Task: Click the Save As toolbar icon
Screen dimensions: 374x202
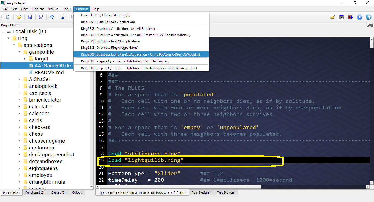Action: point(41,17)
